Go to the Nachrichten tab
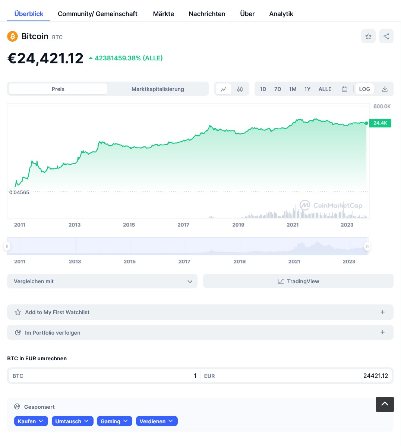The height and width of the screenshot is (446, 401). (x=207, y=14)
